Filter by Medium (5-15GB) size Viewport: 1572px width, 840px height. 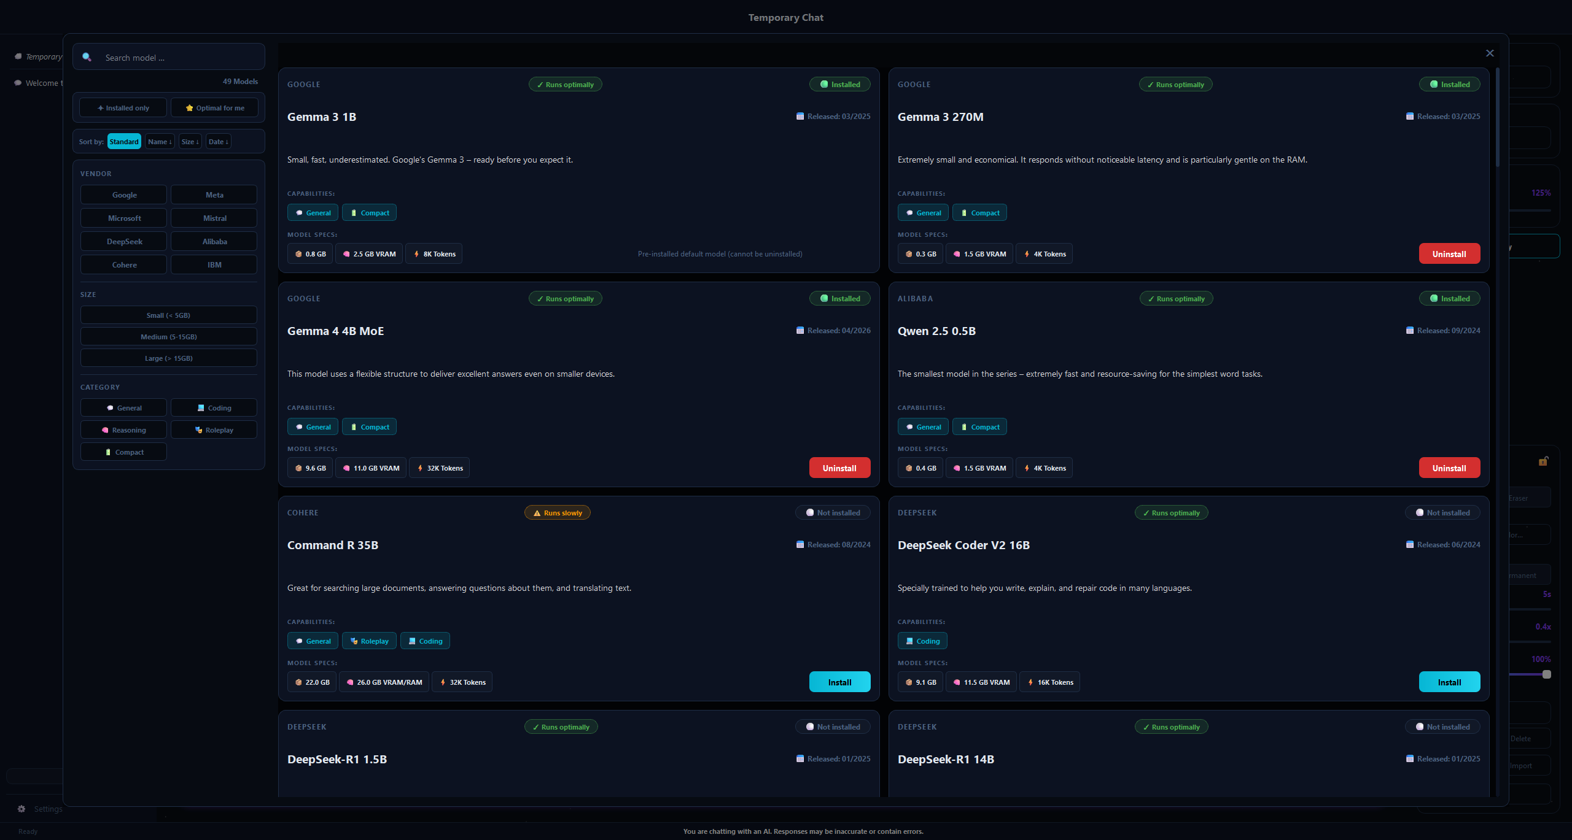point(169,337)
